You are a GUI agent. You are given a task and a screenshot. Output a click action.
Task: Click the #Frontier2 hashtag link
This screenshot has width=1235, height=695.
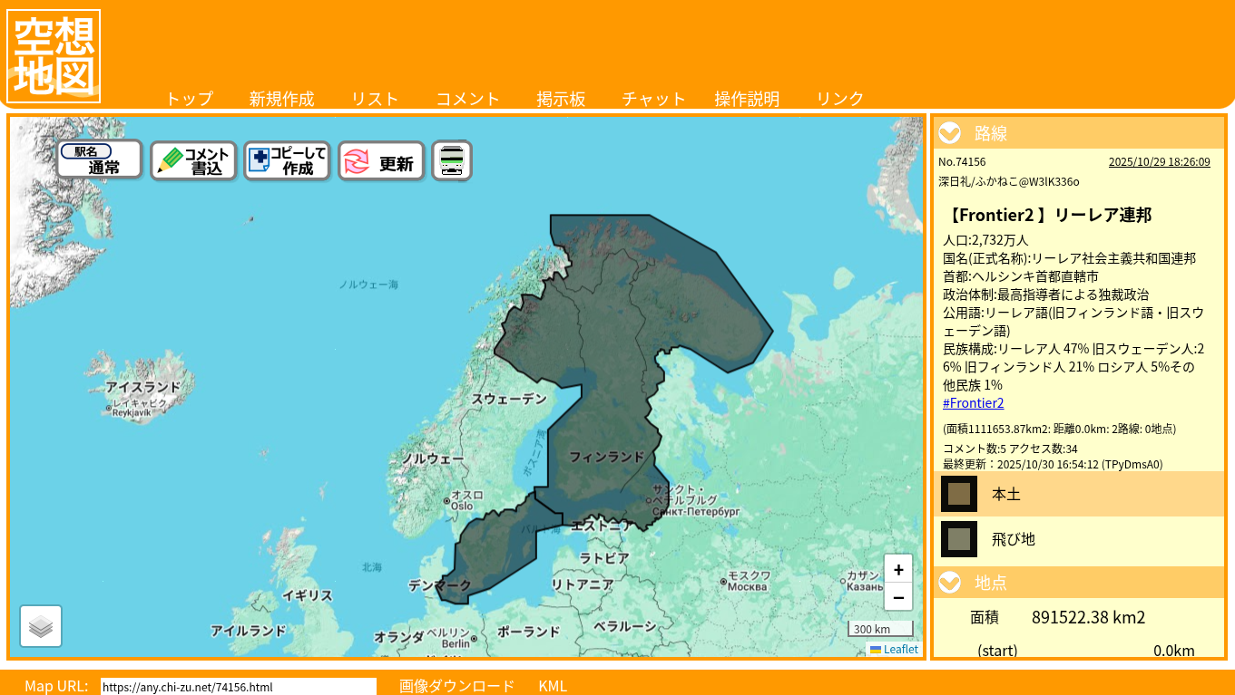click(x=973, y=403)
